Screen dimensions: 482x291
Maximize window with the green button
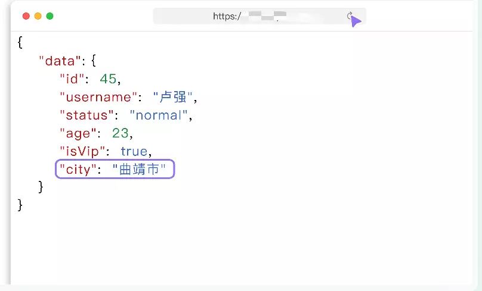tap(50, 16)
